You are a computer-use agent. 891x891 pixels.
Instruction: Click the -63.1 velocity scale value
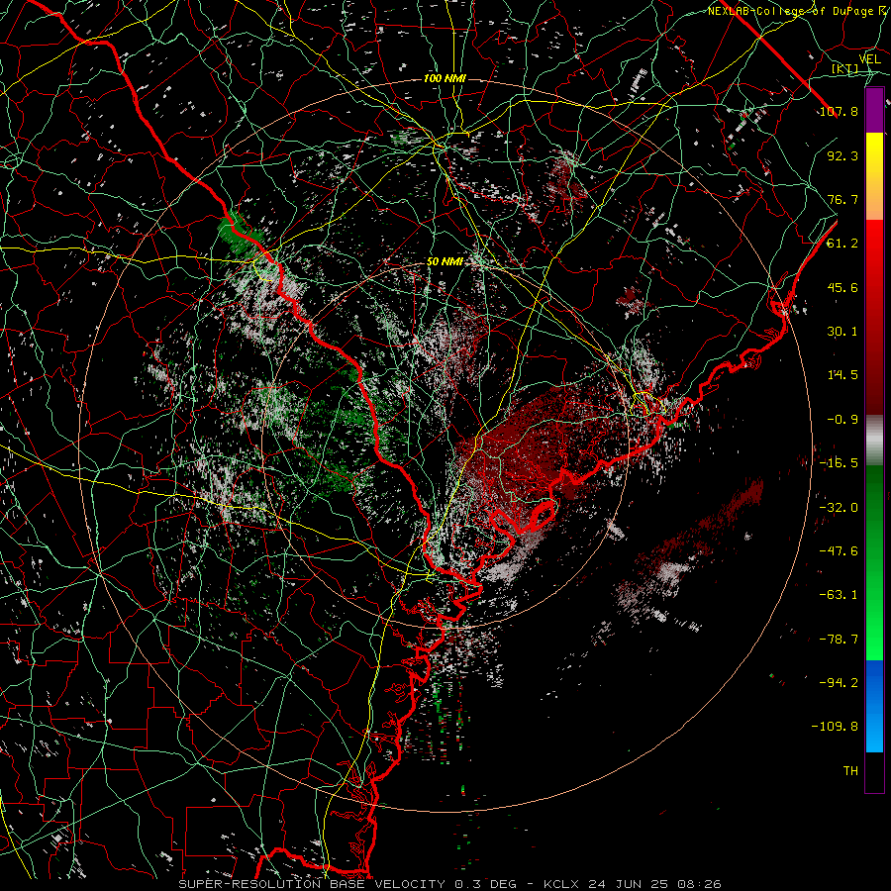click(x=839, y=595)
